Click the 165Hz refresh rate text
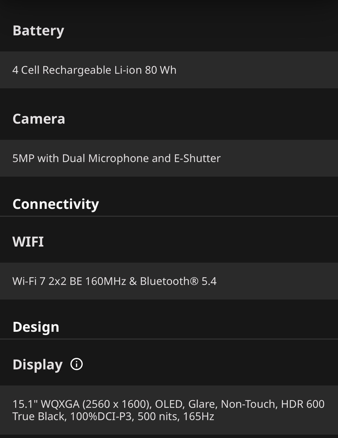 pyautogui.click(x=199, y=416)
